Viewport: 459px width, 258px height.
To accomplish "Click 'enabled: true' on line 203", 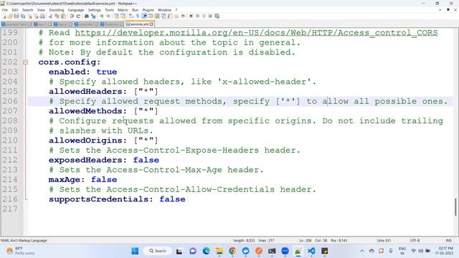I will pos(83,72).
